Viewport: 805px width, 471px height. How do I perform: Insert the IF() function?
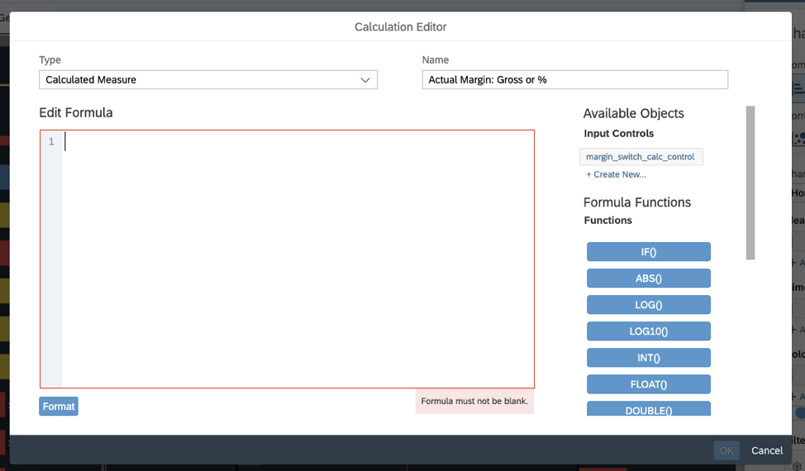(649, 252)
